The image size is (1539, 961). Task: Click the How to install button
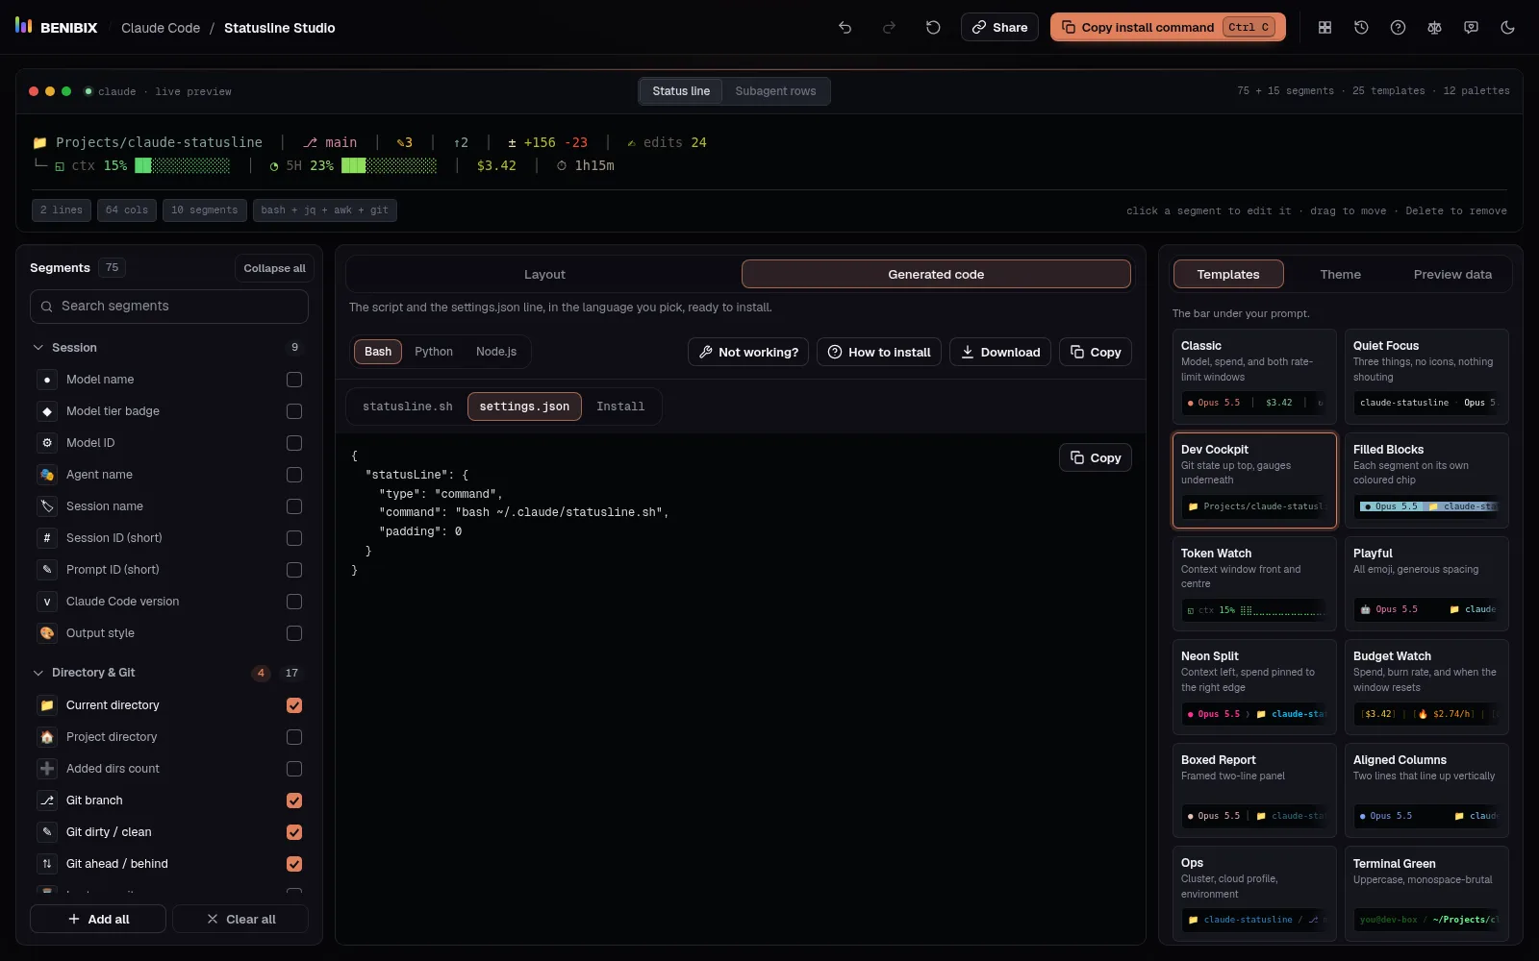[879, 352]
